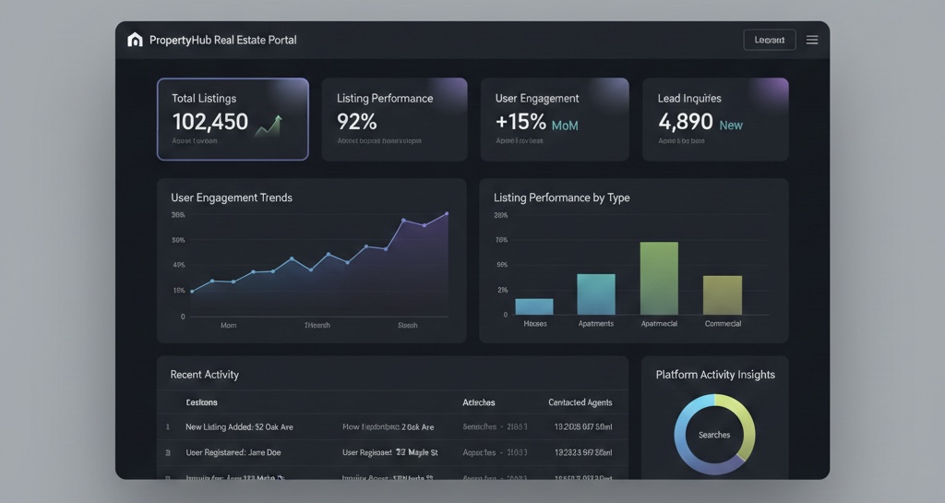945x503 pixels.
Task: Click the blue Houses bar
Action: pyautogui.click(x=534, y=306)
